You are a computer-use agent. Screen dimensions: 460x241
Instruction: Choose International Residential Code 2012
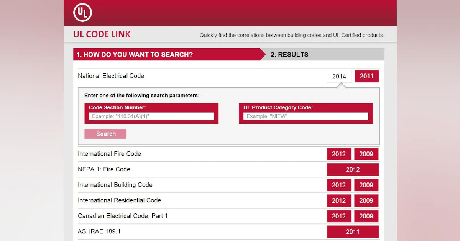pos(339,200)
